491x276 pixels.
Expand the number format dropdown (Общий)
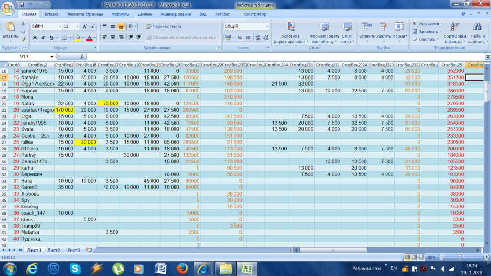coord(267,26)
